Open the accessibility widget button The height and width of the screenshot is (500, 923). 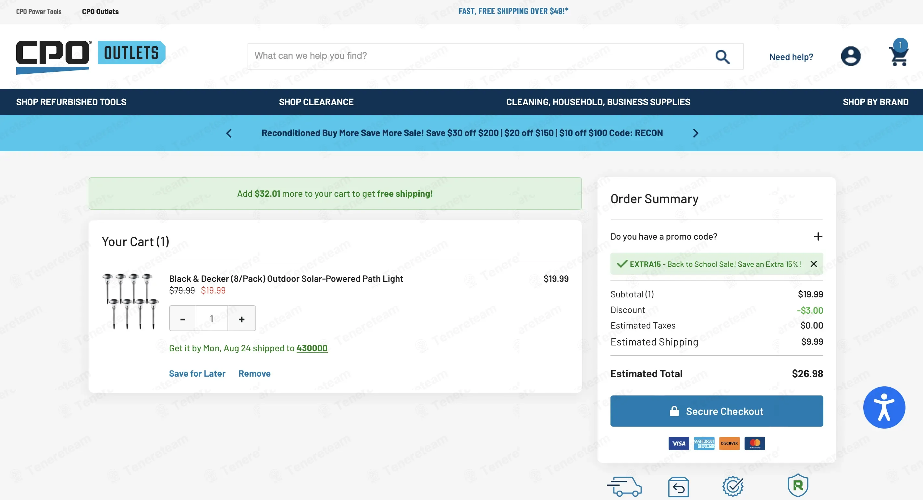coord(884,407)
